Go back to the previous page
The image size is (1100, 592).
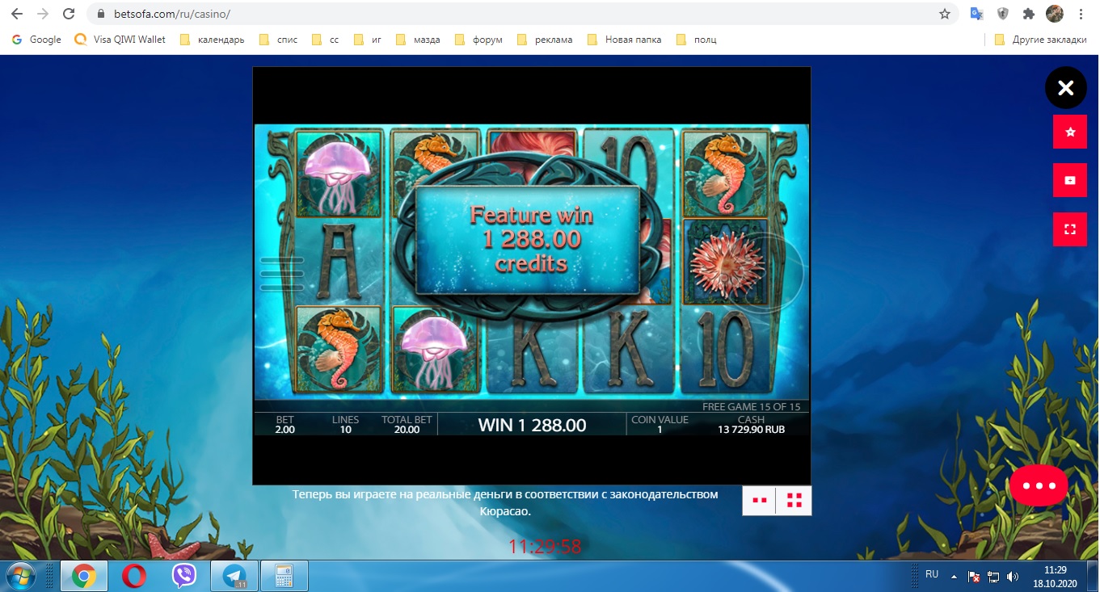(x=17, y=14)
